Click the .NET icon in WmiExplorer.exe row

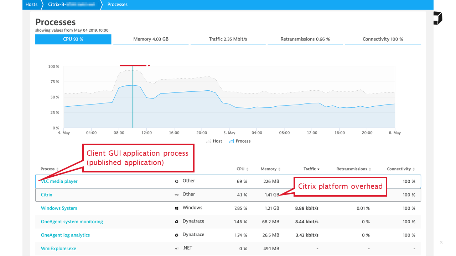click(x=177, y=249)
